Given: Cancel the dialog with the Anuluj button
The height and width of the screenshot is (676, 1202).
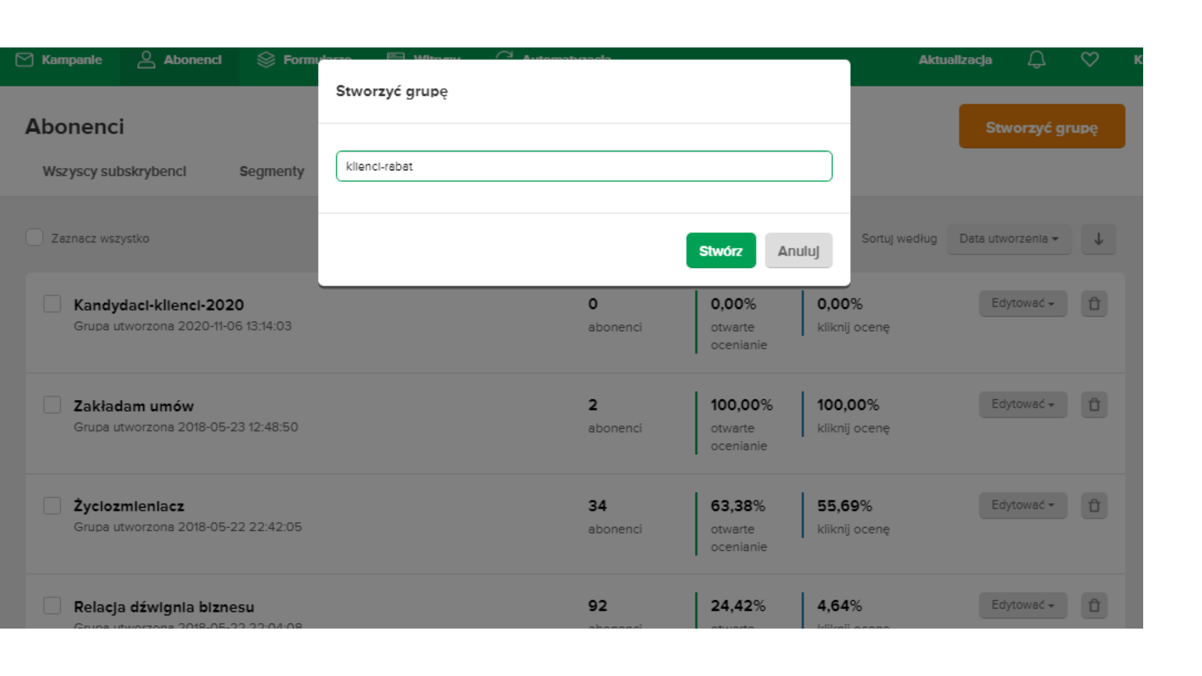Looking at the screenshot, I should tap(798, 251).
